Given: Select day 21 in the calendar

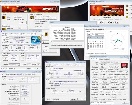Looking at the screenshot, I should coord(98,45).
